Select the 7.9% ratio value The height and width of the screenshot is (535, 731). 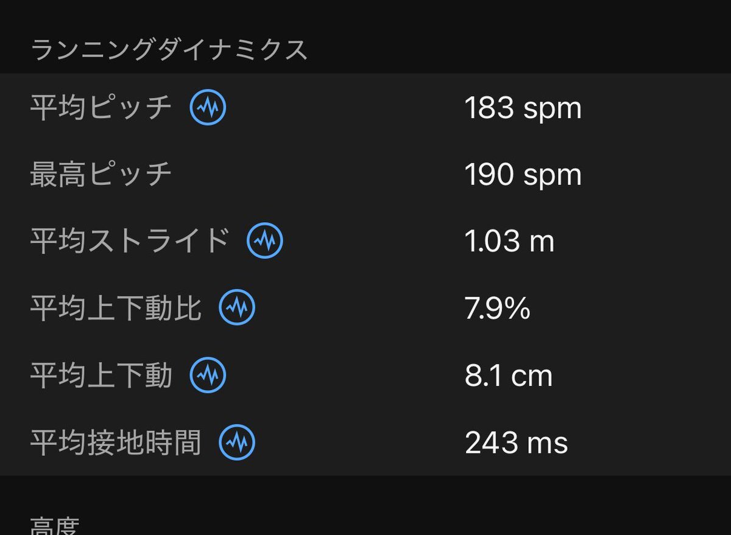coord(498,309)
